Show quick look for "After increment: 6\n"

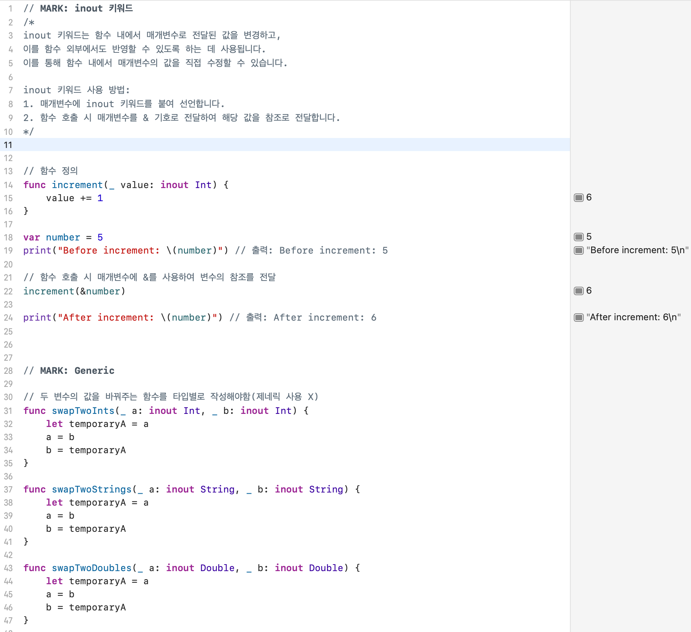(x=578, y=318)
